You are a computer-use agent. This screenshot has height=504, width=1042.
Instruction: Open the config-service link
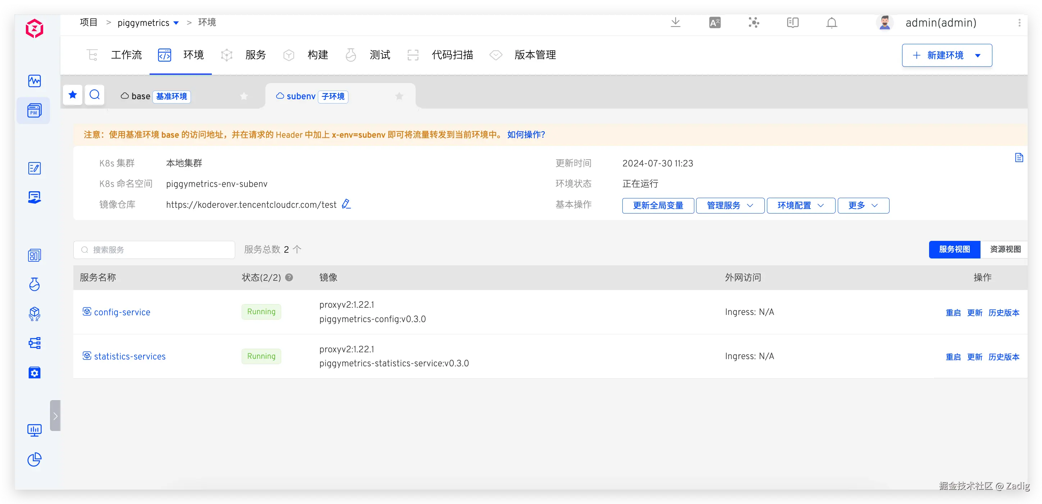[x=122, y=312]
